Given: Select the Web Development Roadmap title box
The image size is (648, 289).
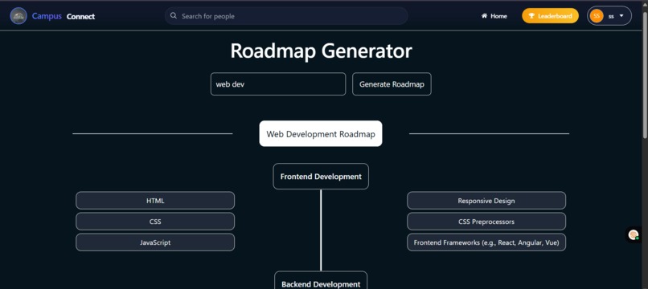Looking at the screenshot, I should [x=321, y=134].
